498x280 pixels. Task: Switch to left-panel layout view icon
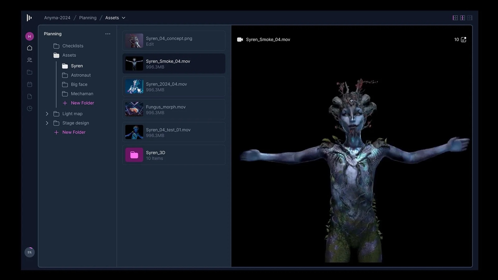coord(455,18)
